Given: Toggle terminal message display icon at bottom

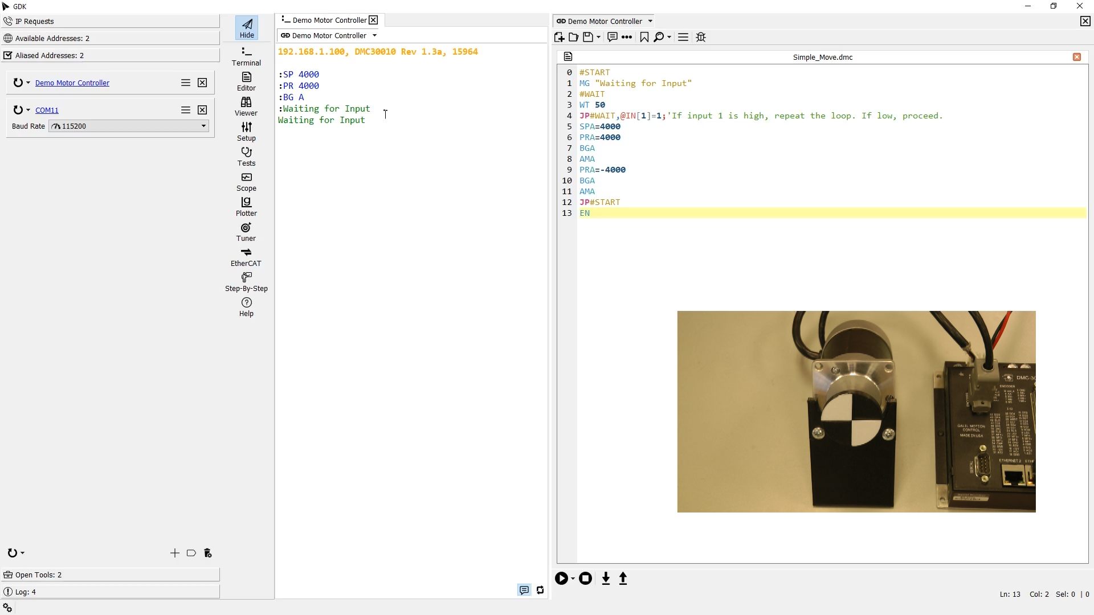Looking at the screenshot, I should [524, 590].
